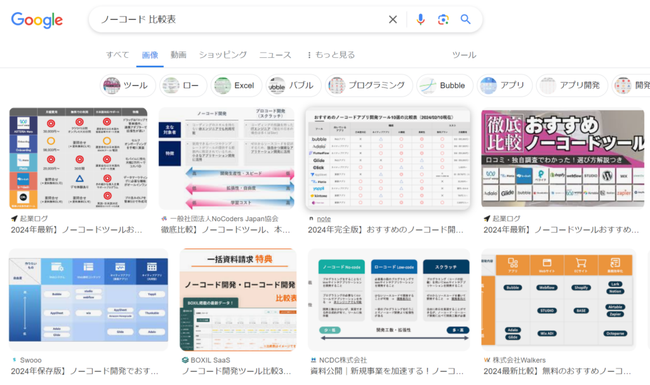
Task: Click the note favicon icon
Action: (x=311, y=219)
